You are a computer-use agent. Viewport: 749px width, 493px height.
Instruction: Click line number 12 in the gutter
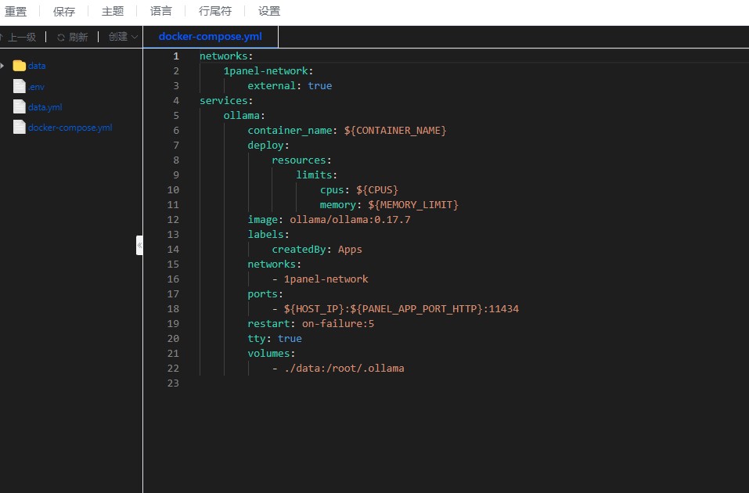point(173,220)
